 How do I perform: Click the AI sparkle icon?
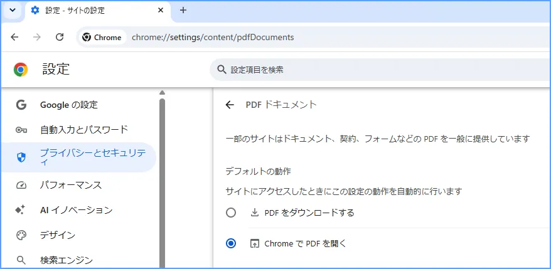point(20,210)
